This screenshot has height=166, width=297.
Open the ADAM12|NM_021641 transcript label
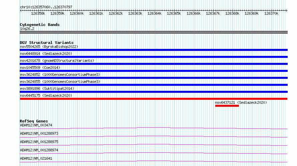tap(36, 158)
